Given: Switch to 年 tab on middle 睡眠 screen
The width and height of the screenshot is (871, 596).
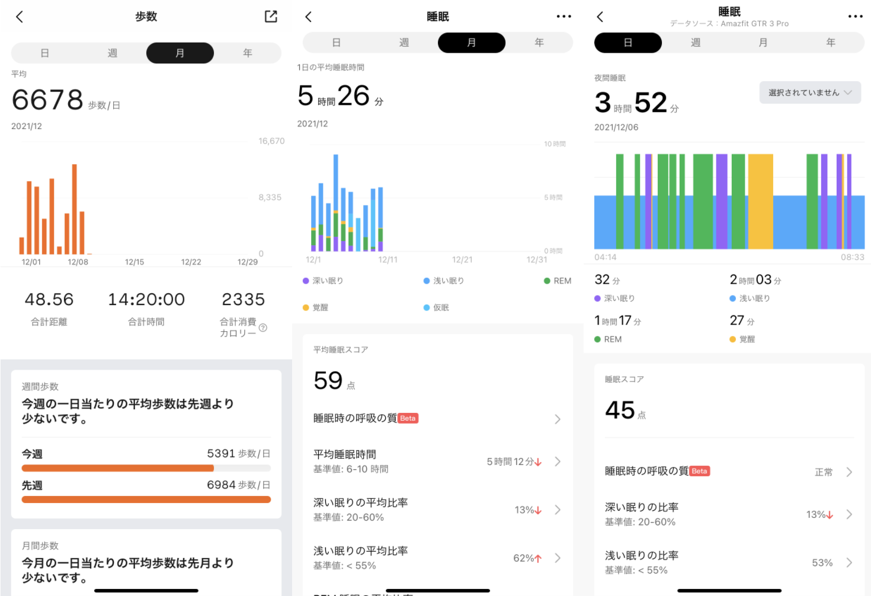Looking at the screenshot, I should 539,43.
